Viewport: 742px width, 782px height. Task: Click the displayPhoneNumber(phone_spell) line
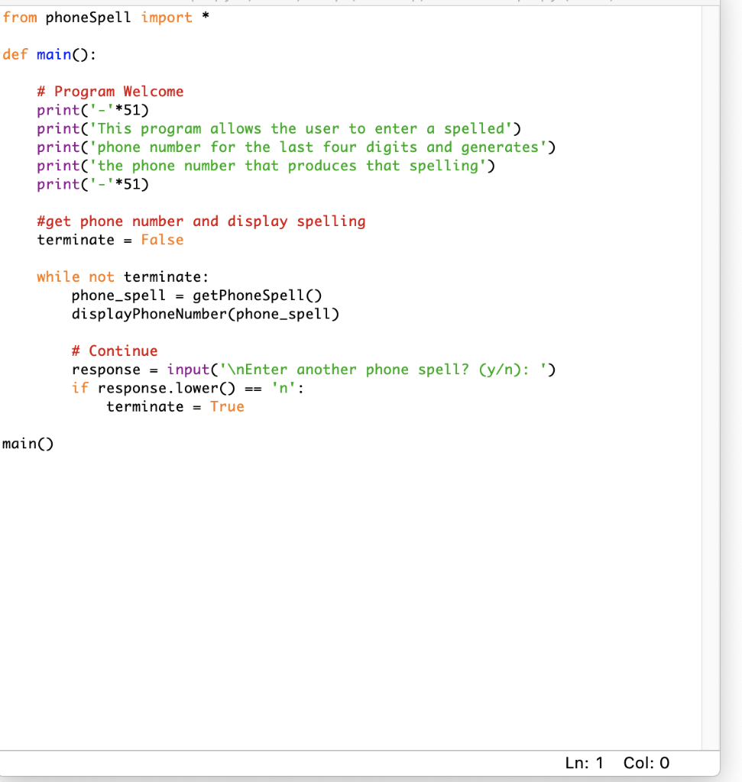(205, 313)
